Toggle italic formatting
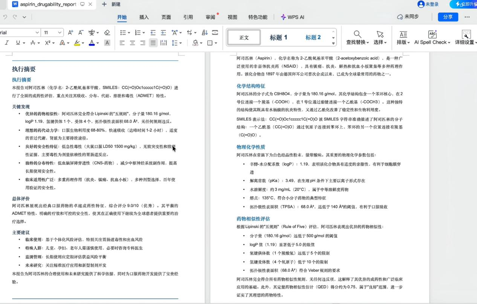The width and height of the screenshot is (477, 304). click(7, 43)
